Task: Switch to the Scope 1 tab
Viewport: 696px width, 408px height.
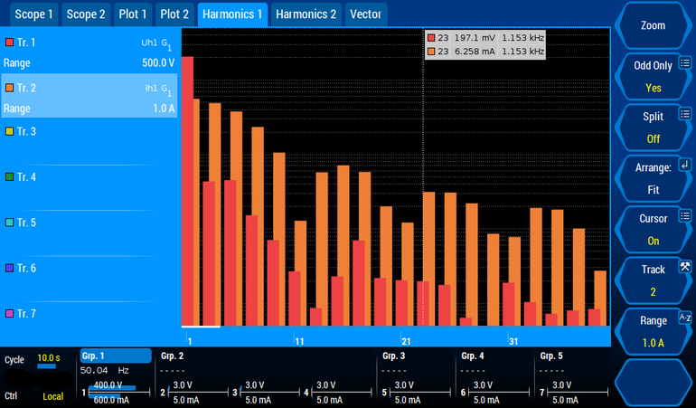Action: (x=33, y=14)
